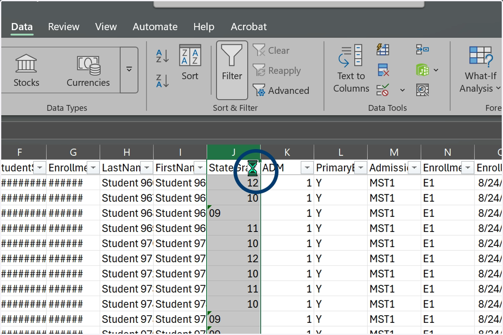Open the Automate ribbon tab
This screenshot has height=335, width=503.
[155, 27]
